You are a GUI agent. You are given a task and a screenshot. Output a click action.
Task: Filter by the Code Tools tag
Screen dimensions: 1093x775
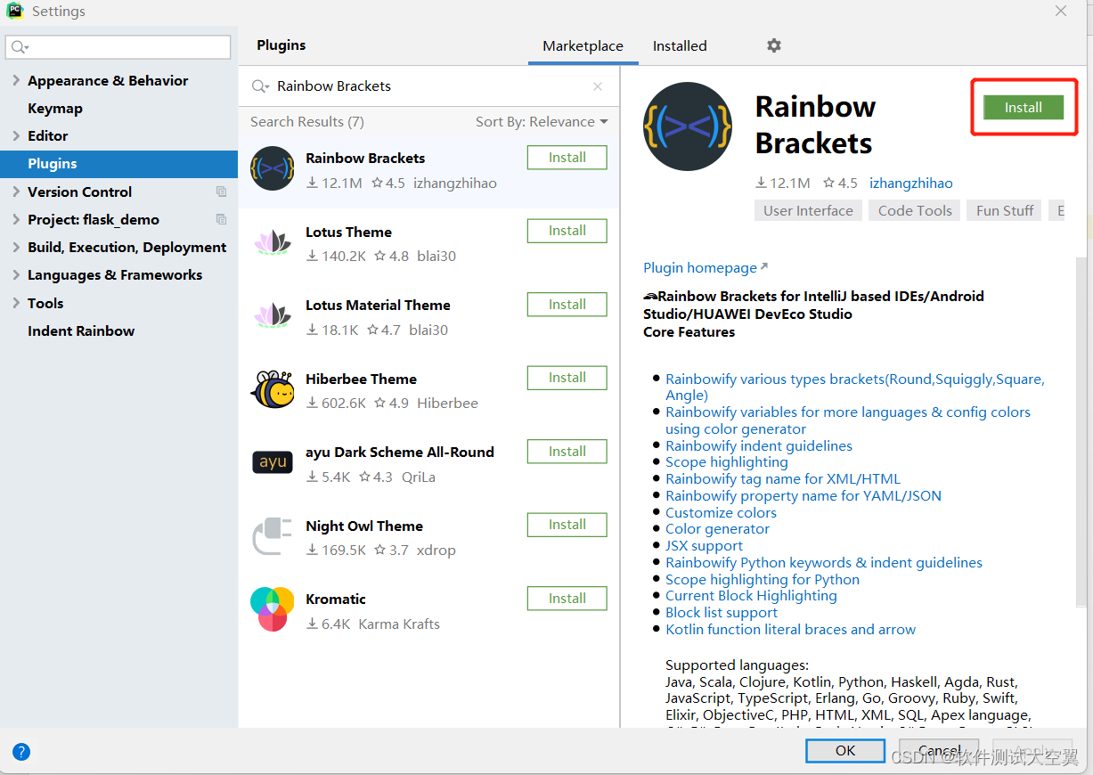coord(915,210)
